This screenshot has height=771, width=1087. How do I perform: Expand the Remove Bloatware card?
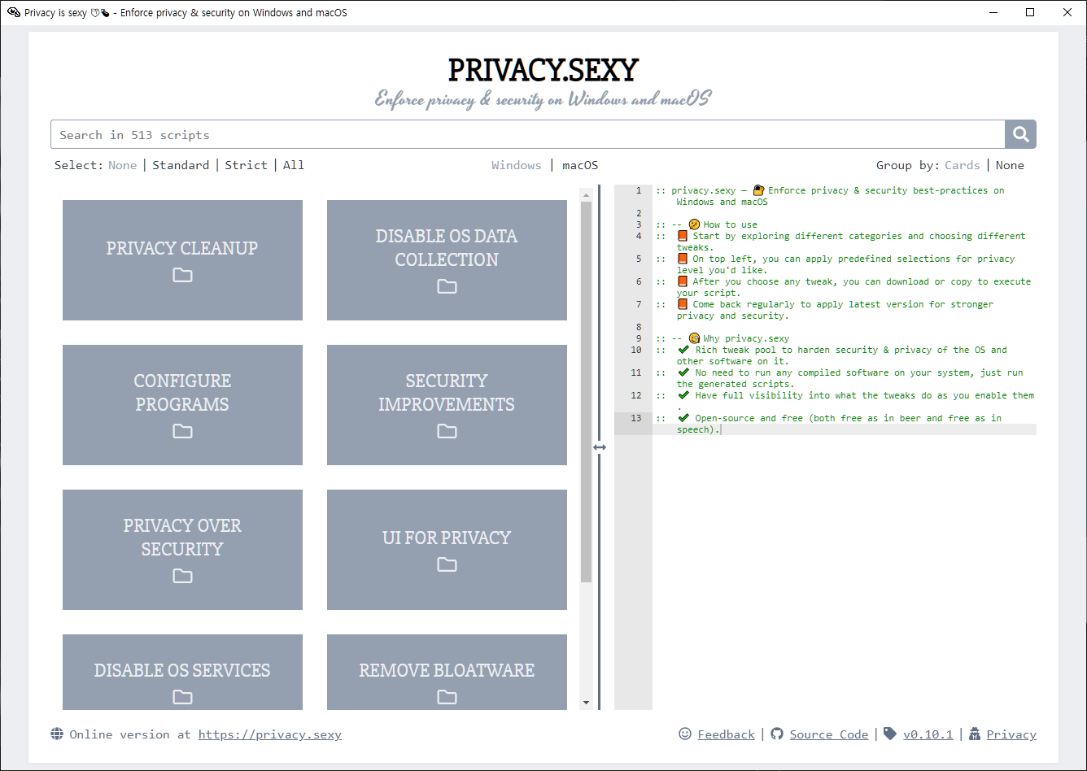(x=447, y=672)
